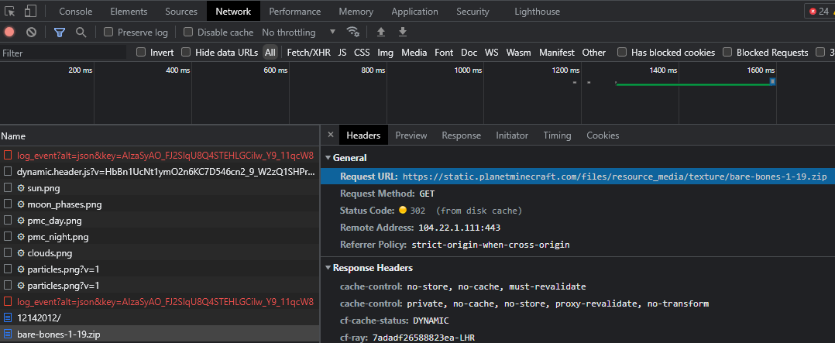Go to the Sources tab

point(181,11)
